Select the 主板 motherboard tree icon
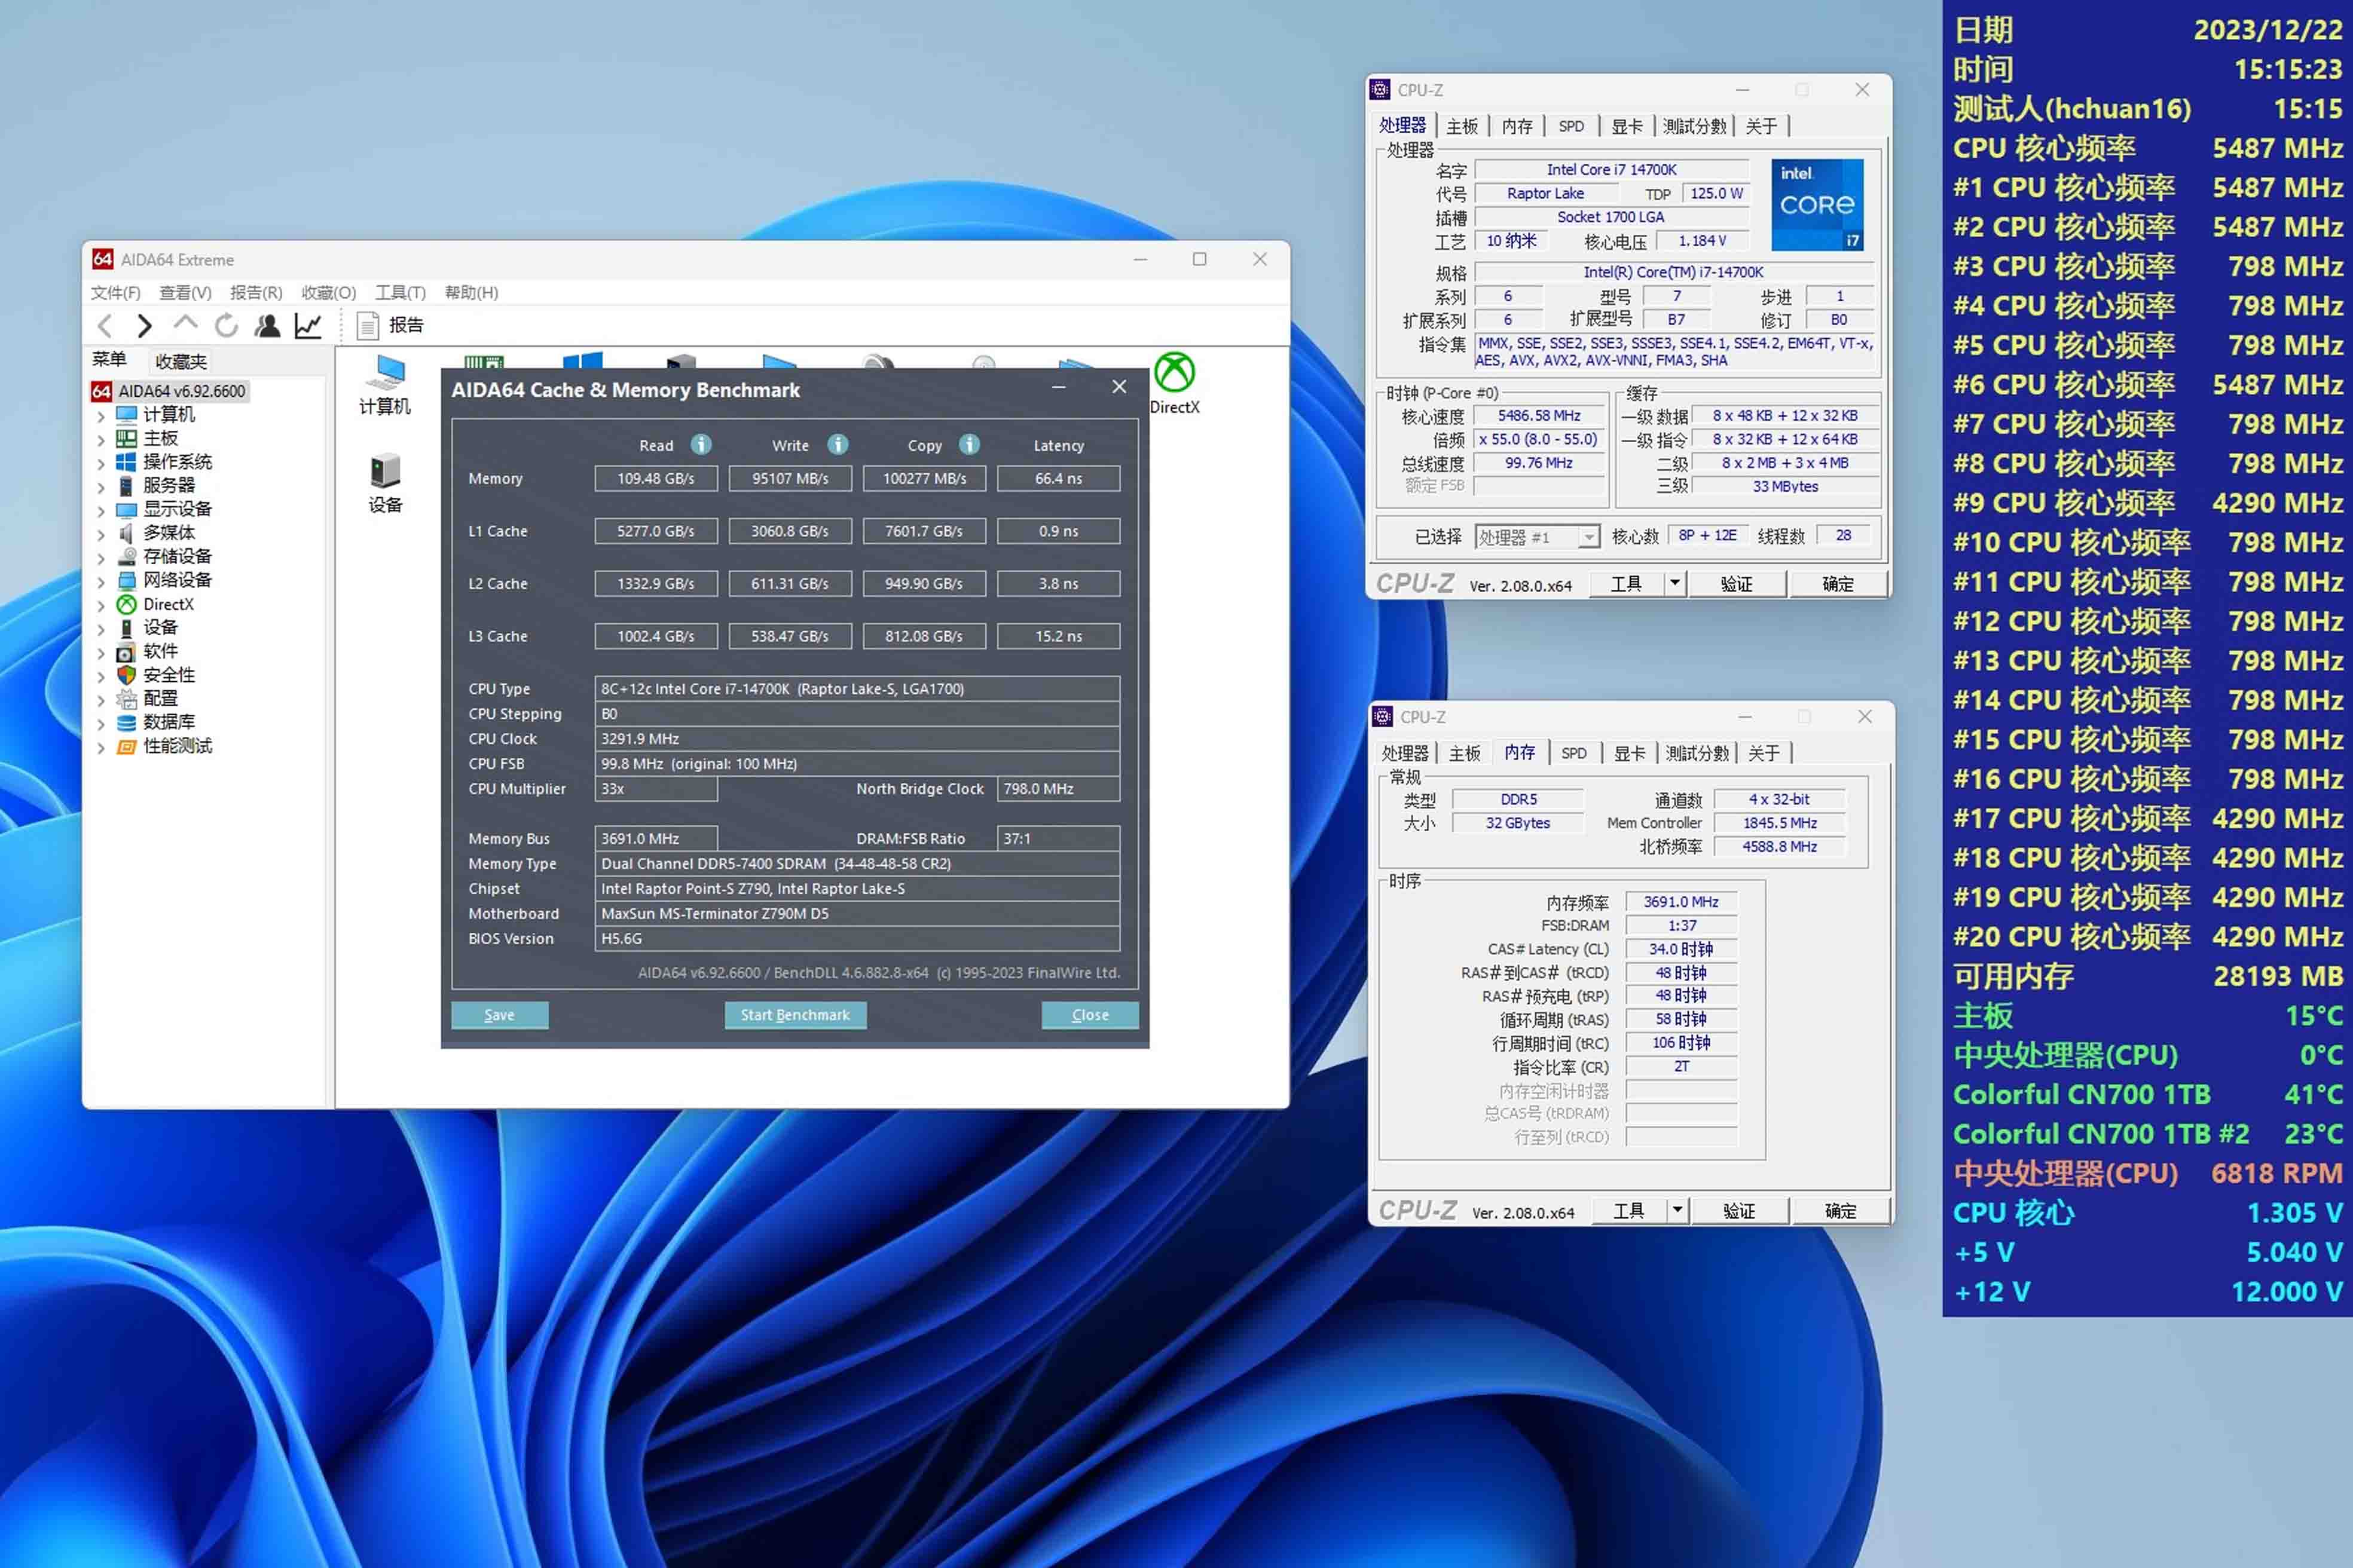Viewport: 2353px width, 1568px height. tap(127, 438)
